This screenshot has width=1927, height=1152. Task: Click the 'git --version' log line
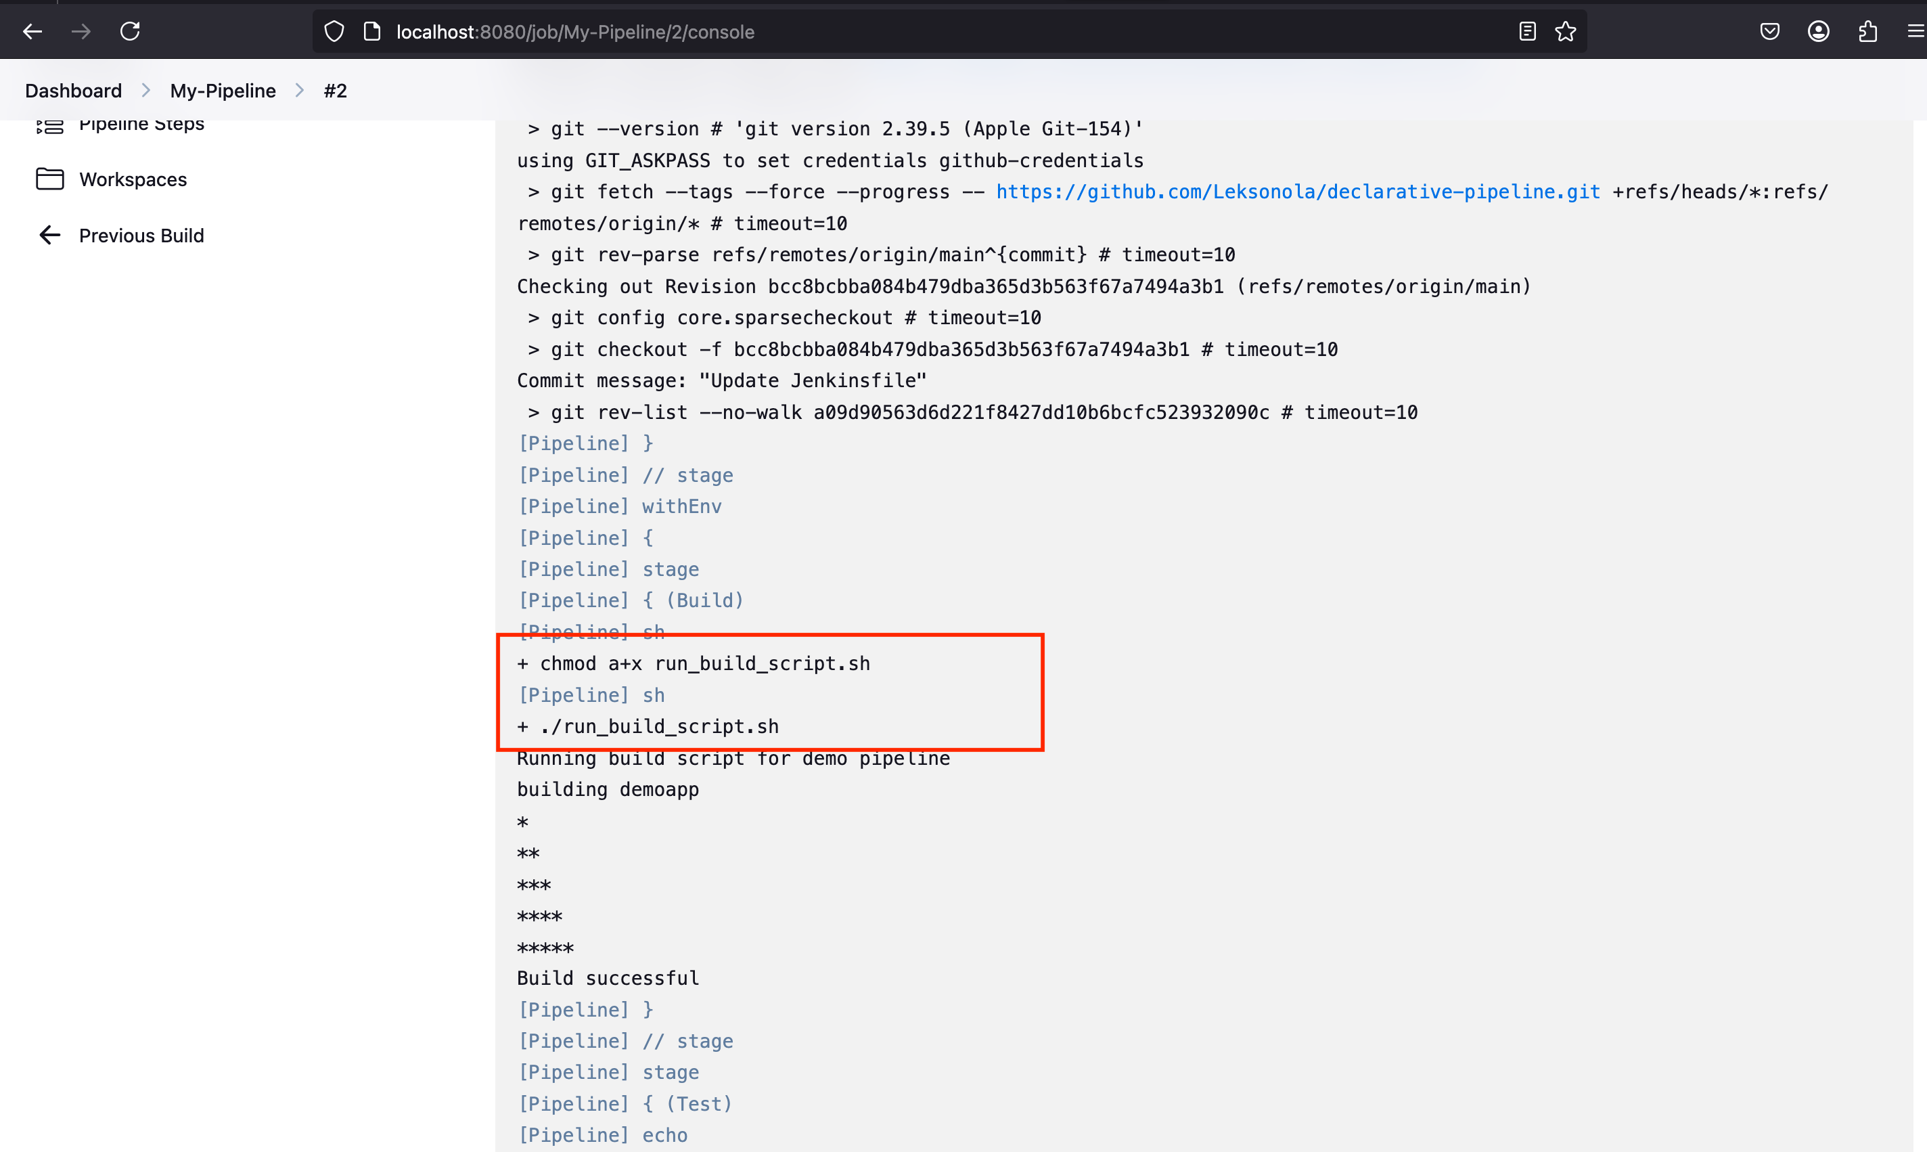tap(836, 129)
